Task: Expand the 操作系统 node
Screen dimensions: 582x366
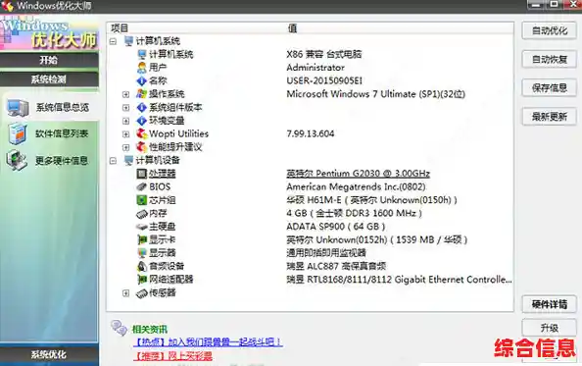Action: [125, 94]
